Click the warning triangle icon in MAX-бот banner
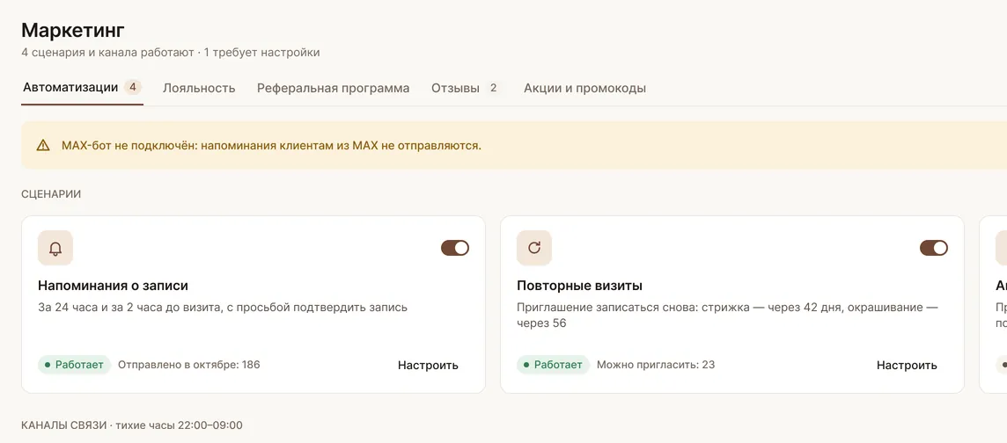This screenshot has height=443, width=1007. pyautogui.click(x=43, y=146)
